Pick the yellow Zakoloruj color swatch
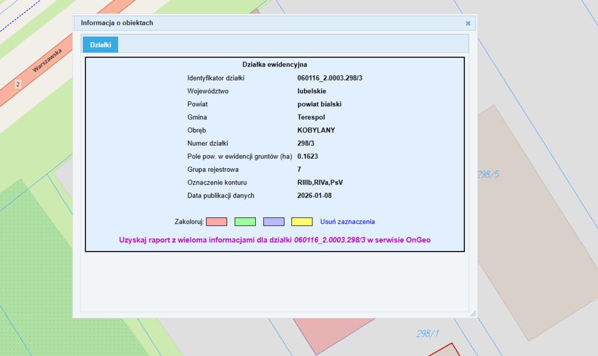This screenshot has height=356, width=598. click(302, 222)
